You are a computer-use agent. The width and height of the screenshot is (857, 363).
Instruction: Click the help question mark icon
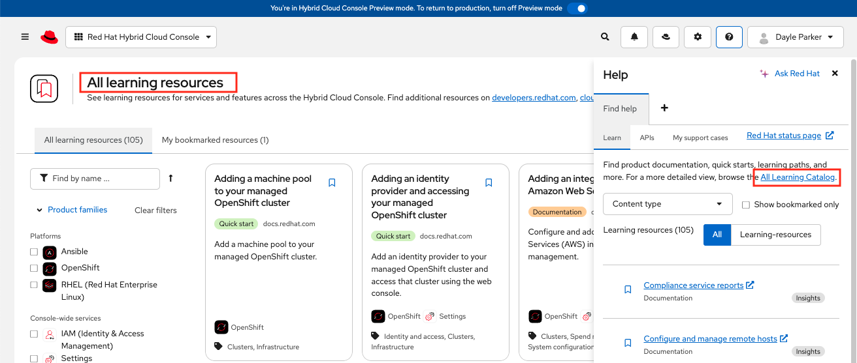pos(729,37)
